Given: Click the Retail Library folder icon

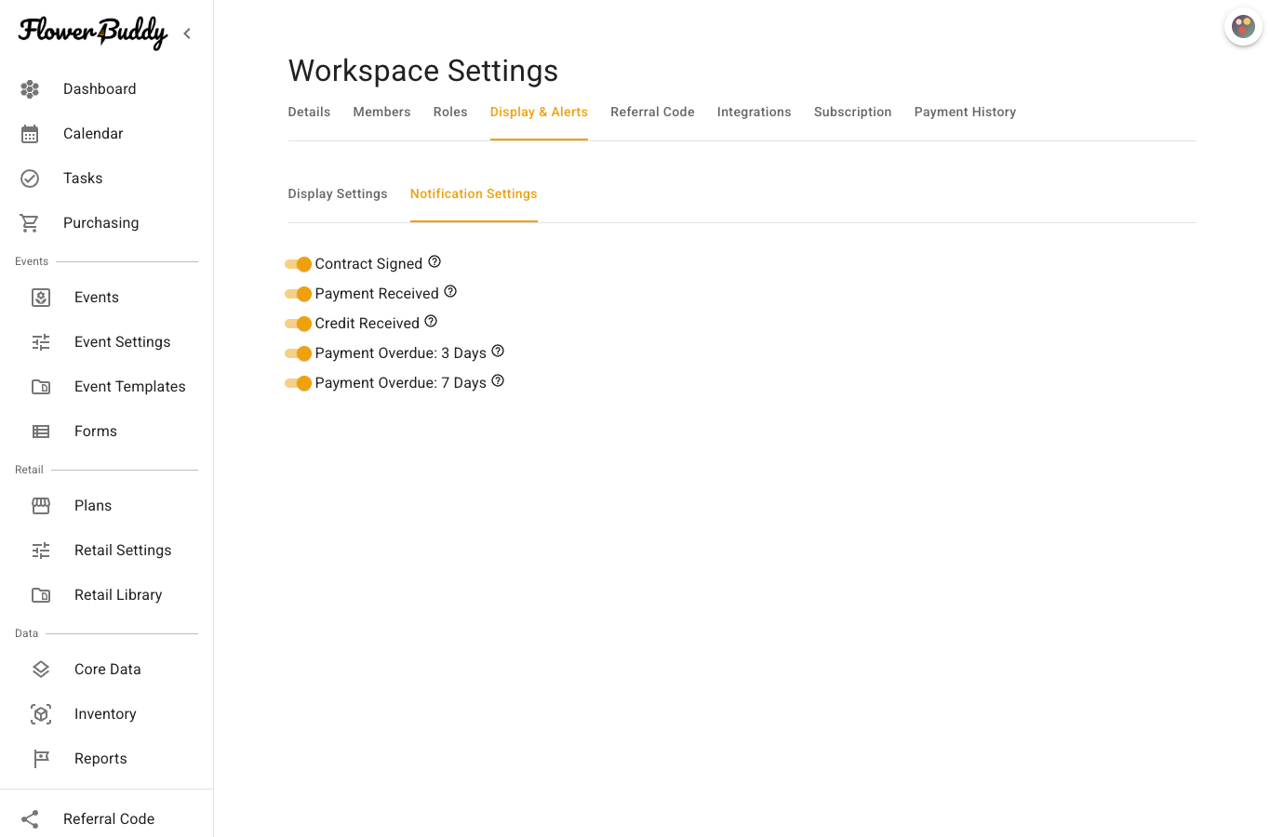Looking at the screenshot, I should click(41, 595).
